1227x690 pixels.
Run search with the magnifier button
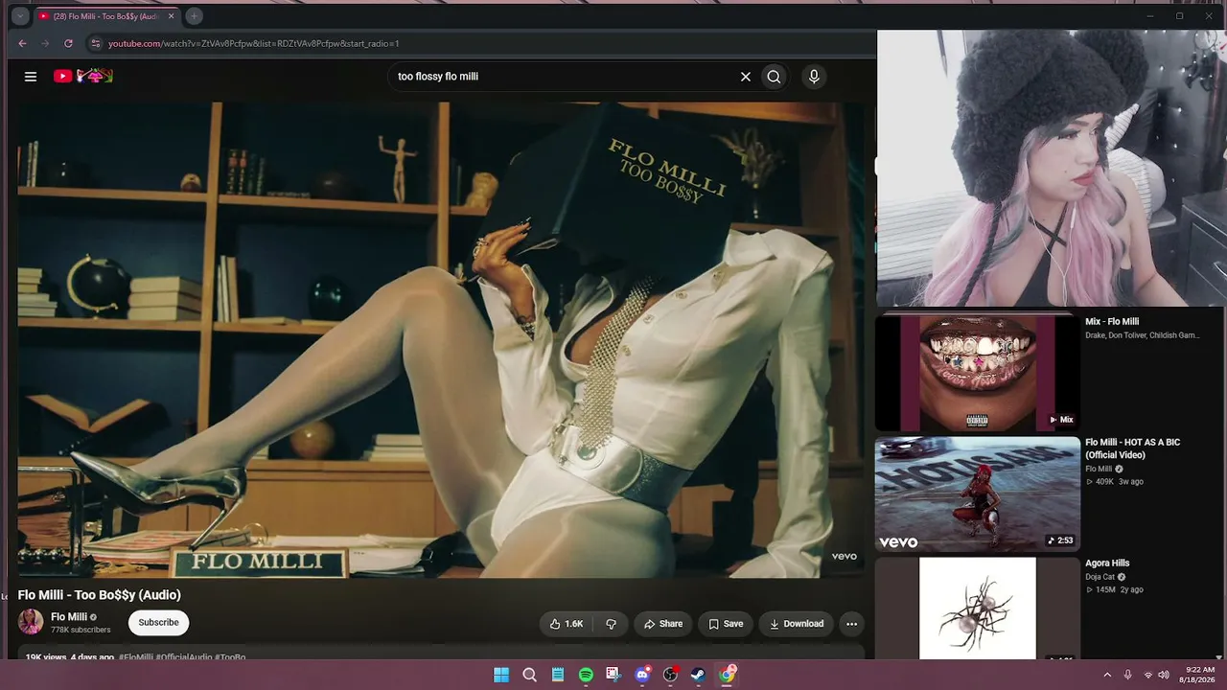(774, 77)
